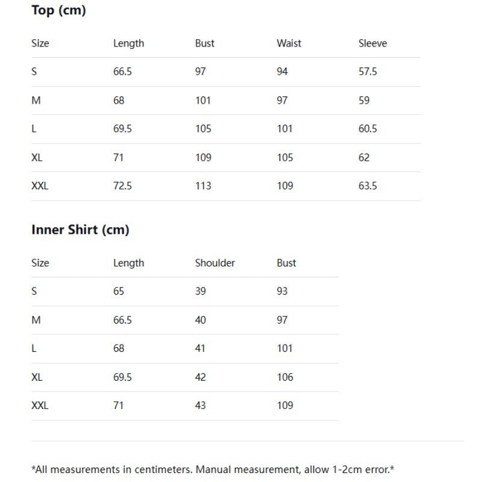The height and width of the screenshot is (482, 482).
Task: Click the manual measurement disclaimer note
Action: 213,470
